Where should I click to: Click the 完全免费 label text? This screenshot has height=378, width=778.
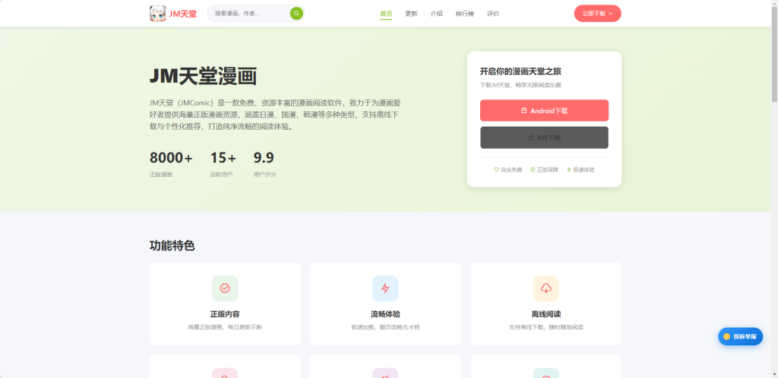(x=511, y=169)
